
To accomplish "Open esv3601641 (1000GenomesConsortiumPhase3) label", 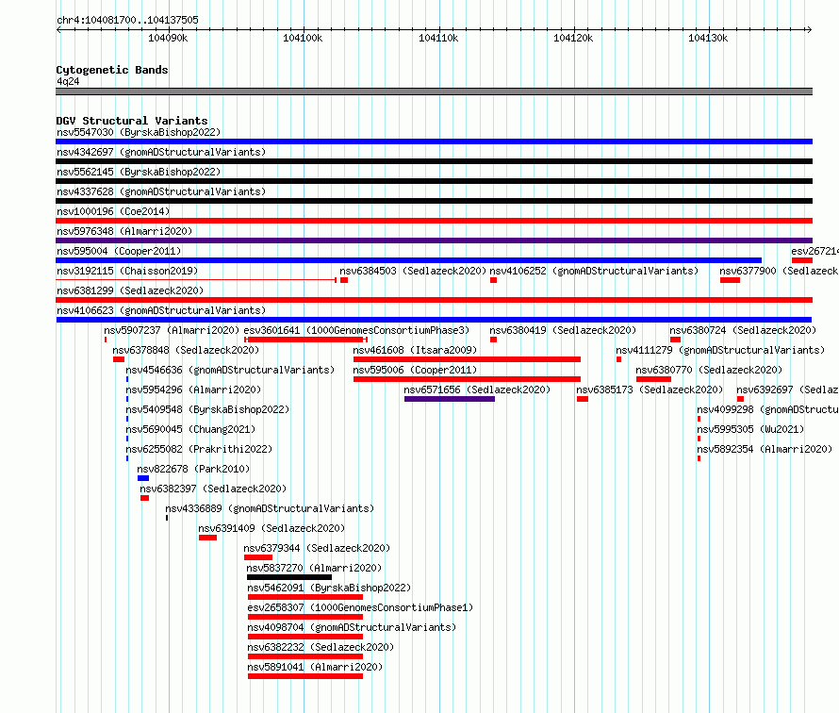I will 356,330.
